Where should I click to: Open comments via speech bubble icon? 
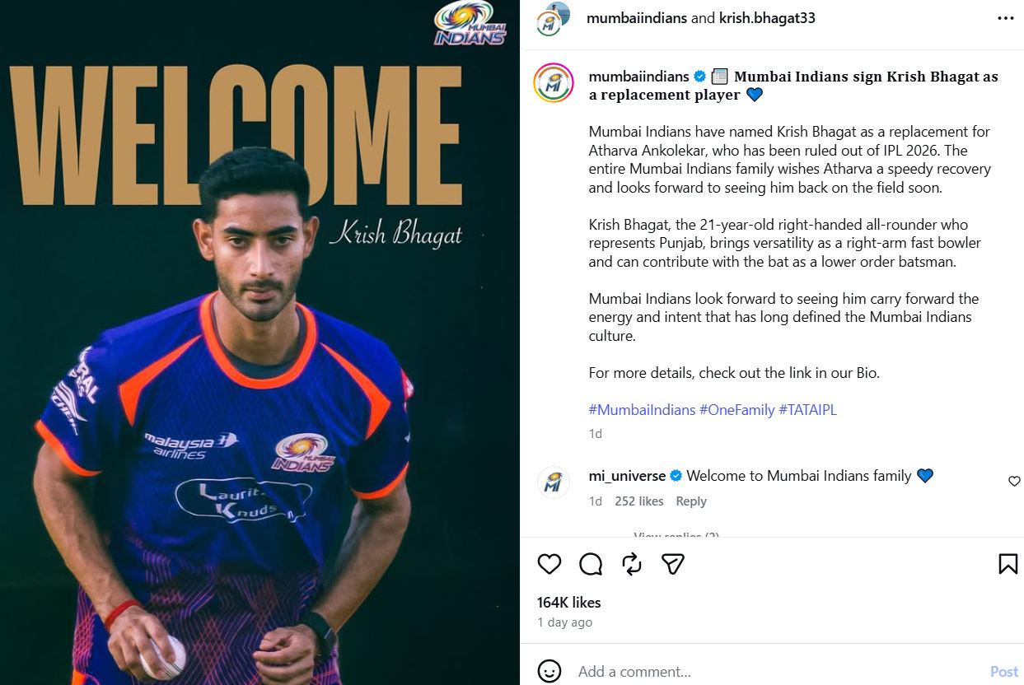(x=591, y=564)
